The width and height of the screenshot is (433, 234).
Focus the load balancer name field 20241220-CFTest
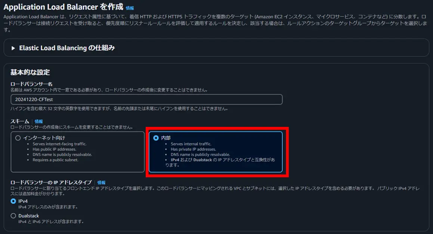[146, 99]
